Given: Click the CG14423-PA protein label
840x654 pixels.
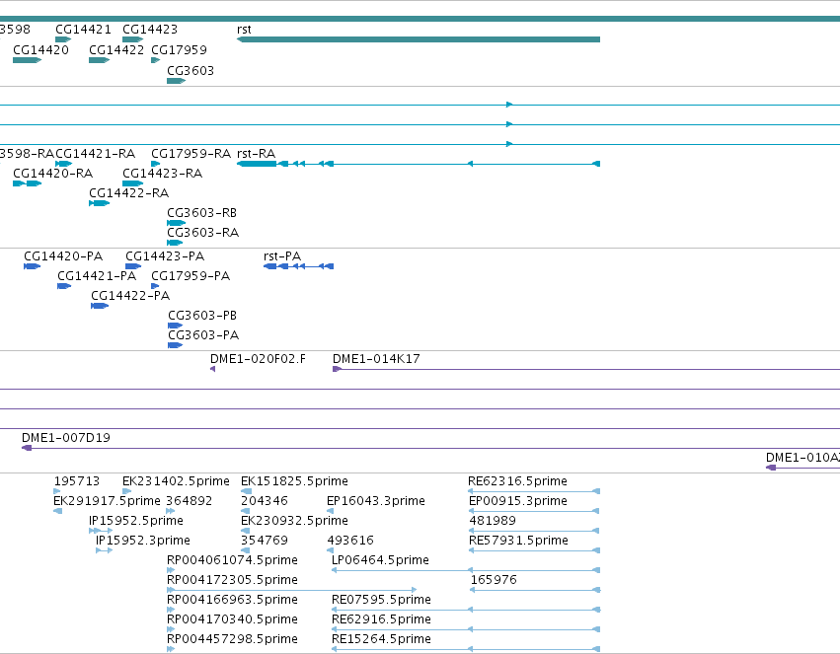Looking at the screenshot, I should point(165,256).
